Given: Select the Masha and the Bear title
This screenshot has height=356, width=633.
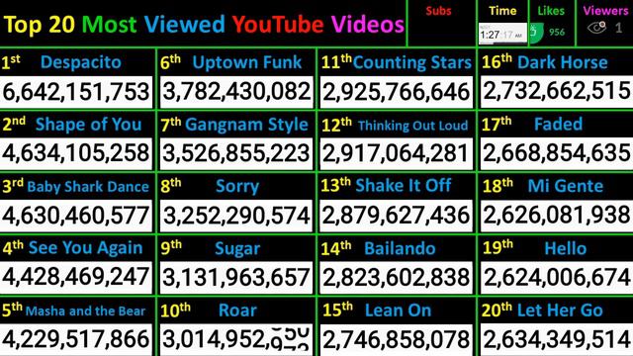Looking at the screenshot, I should tap(85, 311).
